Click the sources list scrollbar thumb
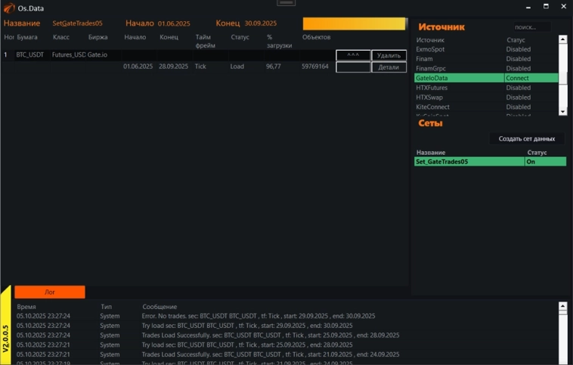573x365 pixels. click(562, 77)
